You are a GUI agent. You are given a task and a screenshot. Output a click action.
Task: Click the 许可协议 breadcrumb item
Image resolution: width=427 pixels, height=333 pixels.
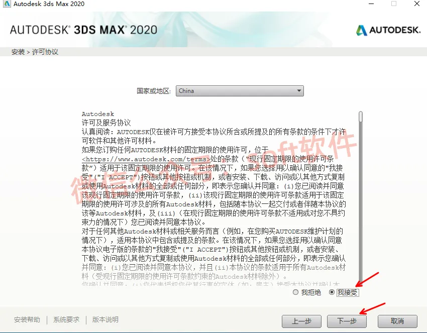point(45,52)
